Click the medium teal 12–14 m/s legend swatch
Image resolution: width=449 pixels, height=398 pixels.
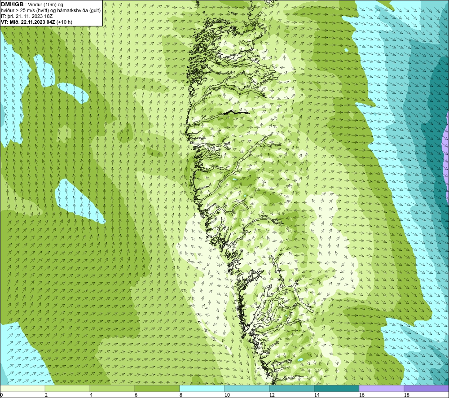point(291,388)
